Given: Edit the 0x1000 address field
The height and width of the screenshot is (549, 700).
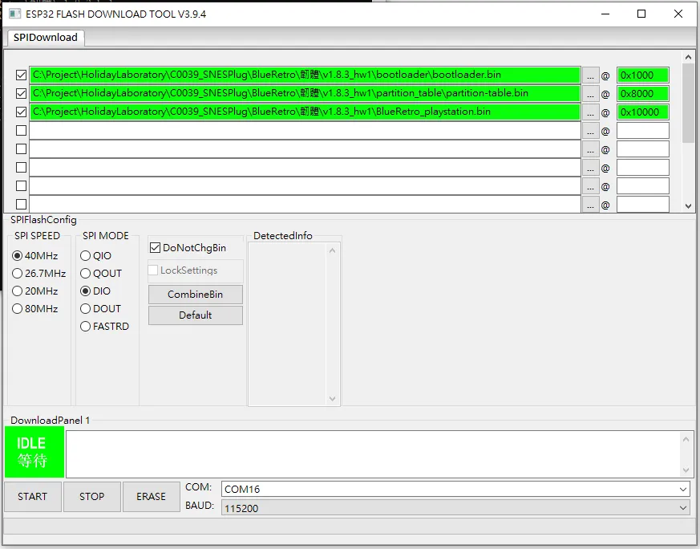Looking at the screenshot, I should [643, 75].
